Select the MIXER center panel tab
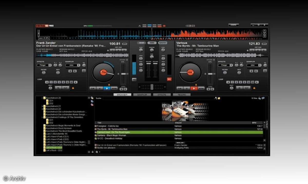 [141, 43]
